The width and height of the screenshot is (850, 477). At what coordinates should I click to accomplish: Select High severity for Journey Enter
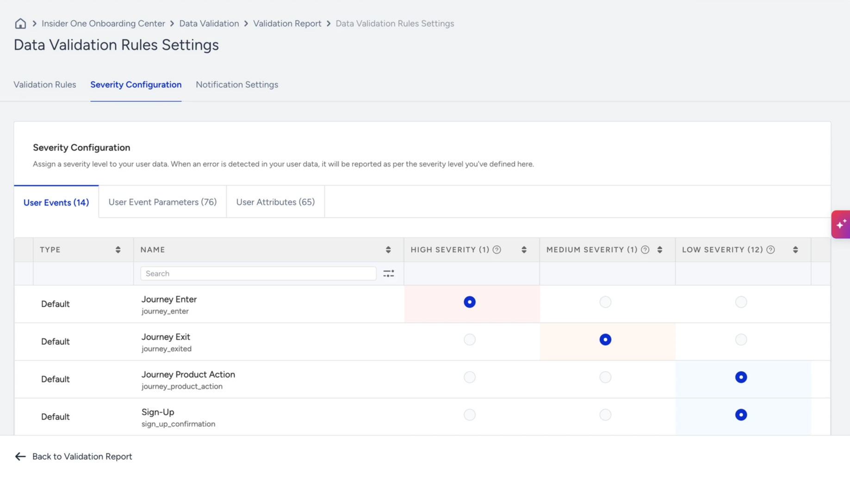[x=470, y=302]
